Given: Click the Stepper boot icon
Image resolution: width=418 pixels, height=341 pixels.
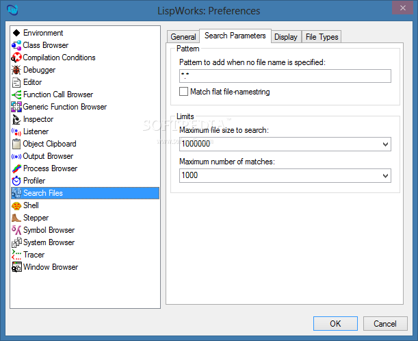Looking at the screenshot, I should pos(16,218).
